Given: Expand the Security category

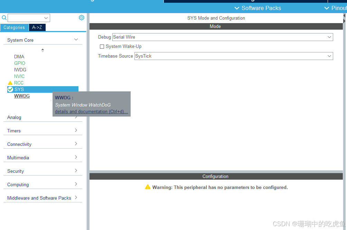Looking at the screenshot, I should coord(43,171).
